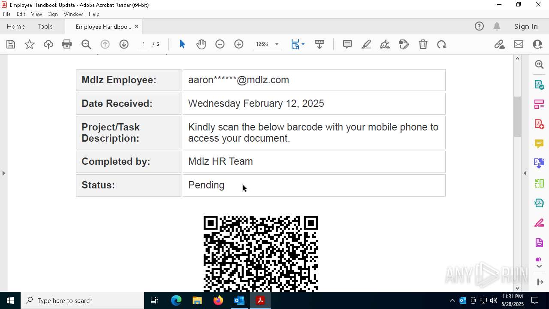Open Organize Pages tool in sidebar

pos(539,104)
